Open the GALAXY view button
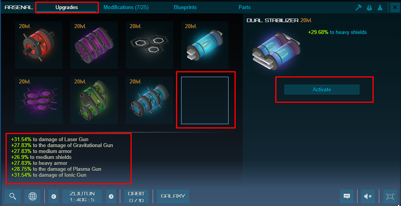The image size is (401, 206). [173, 196]
